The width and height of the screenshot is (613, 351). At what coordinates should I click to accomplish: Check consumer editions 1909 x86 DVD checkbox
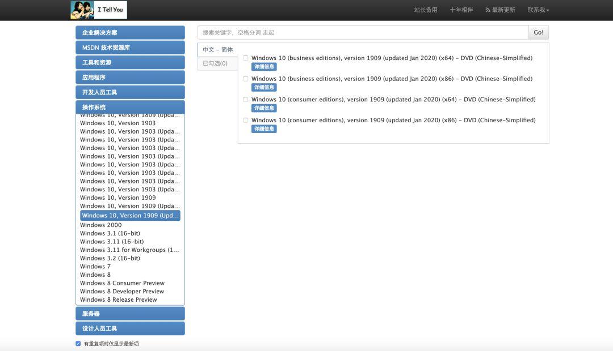(x=246, y=120)
